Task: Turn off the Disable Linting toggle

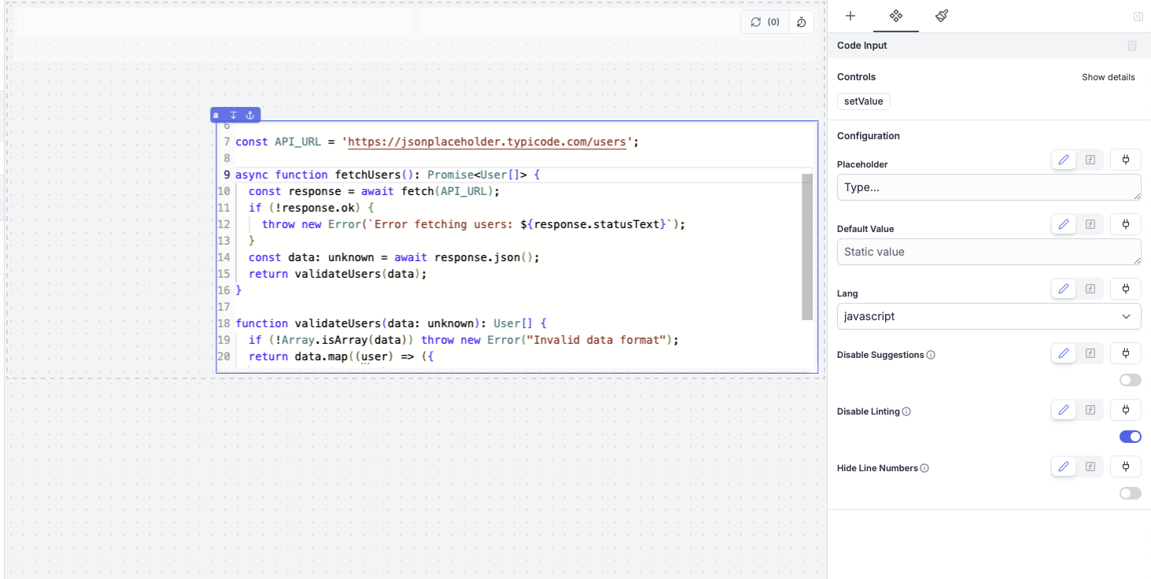Action: point(1130,436)
